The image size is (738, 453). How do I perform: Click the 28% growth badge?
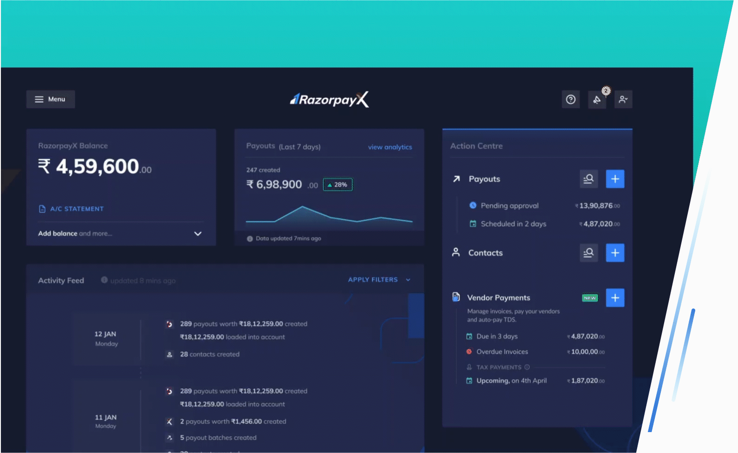coord(338,184)
